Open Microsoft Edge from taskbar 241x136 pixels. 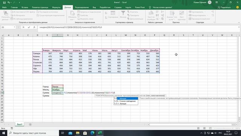pos(92,133)
